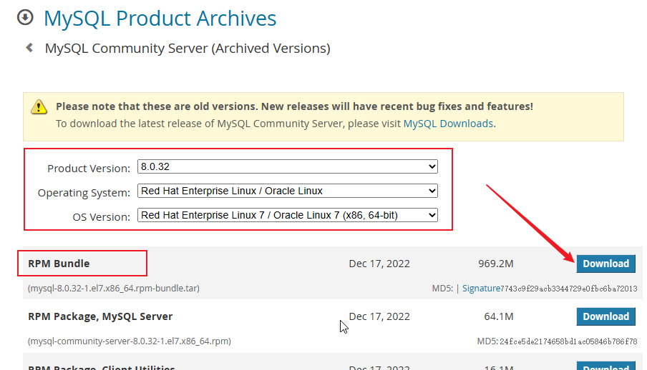The width and height of the screenshot is (647, 370).
Task: Click the download circle icon beside page title
Action: click(25, 18)
